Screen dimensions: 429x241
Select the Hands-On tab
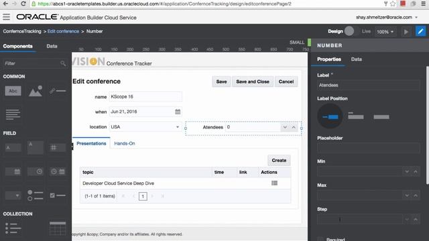coord(125,143)
